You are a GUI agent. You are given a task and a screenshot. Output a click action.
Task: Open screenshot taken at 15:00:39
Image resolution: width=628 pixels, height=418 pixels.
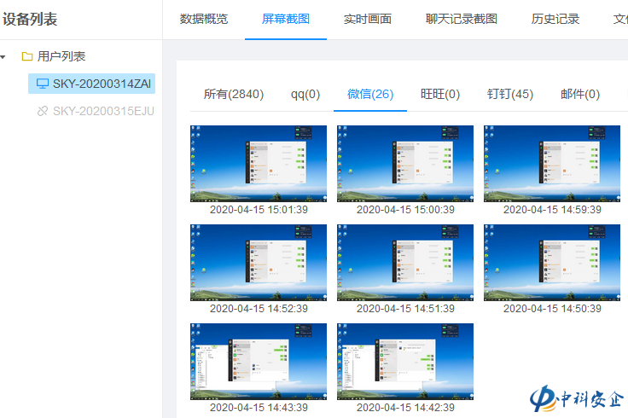tap(405, 164)
